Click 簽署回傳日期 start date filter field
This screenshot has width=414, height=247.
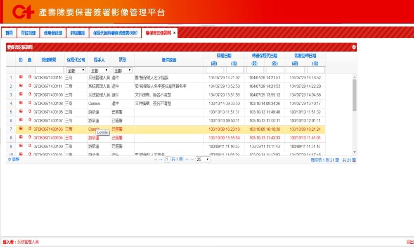[296, 70]
